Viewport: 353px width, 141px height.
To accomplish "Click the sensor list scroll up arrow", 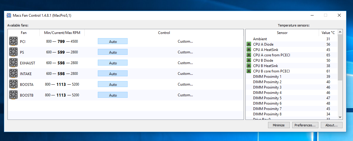I will tap(340, 32).
